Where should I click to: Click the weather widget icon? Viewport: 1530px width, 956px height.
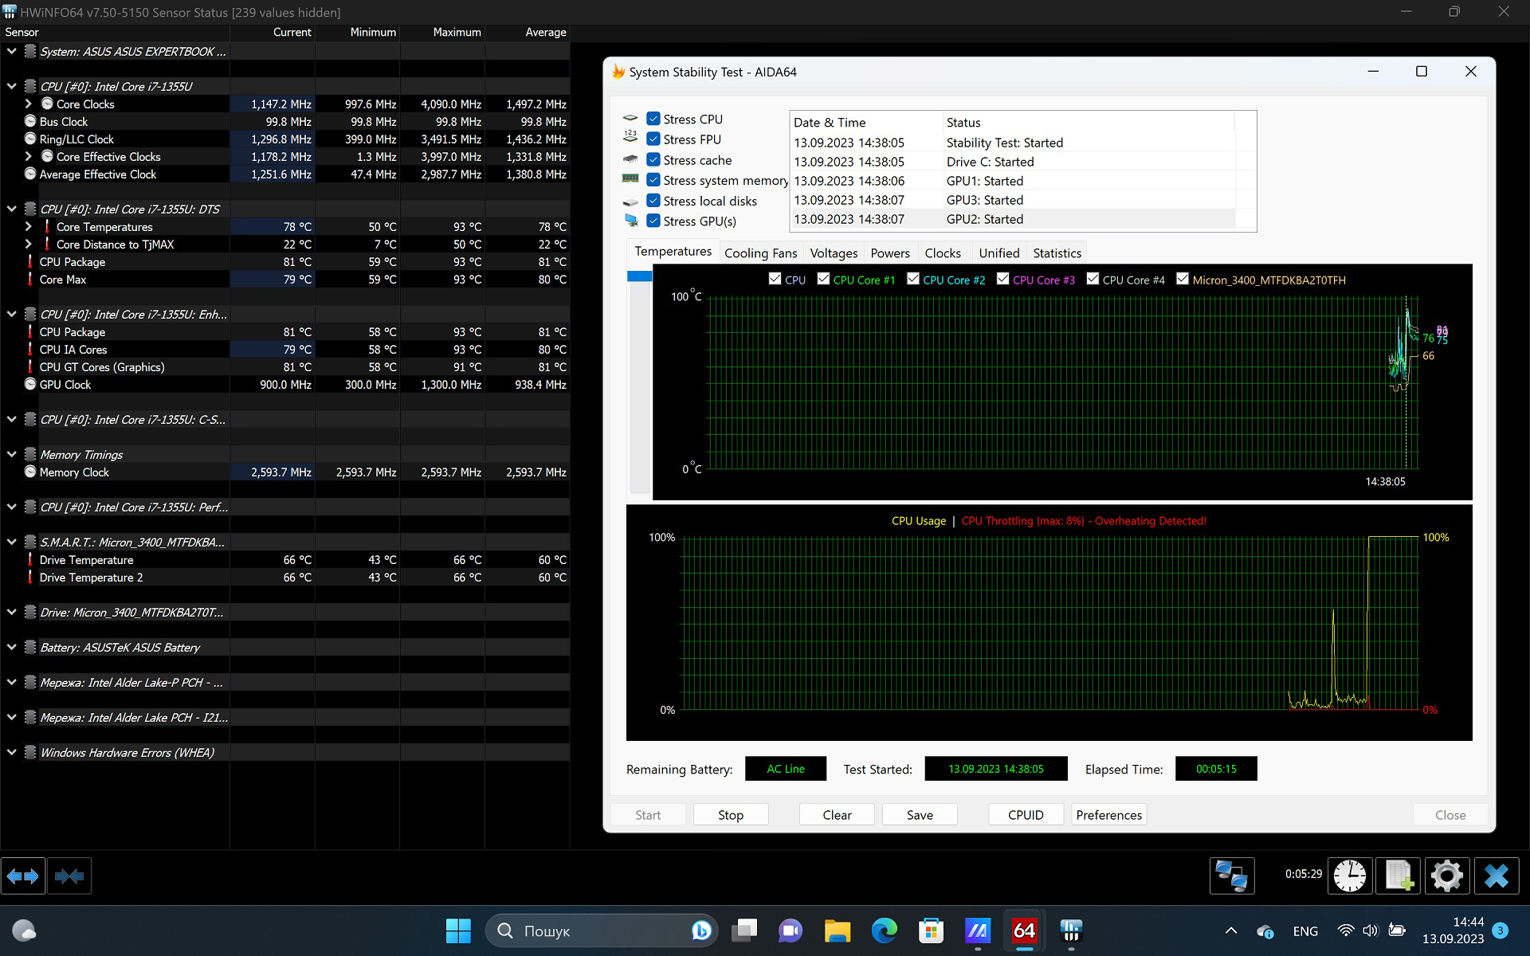(x=24, y=931)
